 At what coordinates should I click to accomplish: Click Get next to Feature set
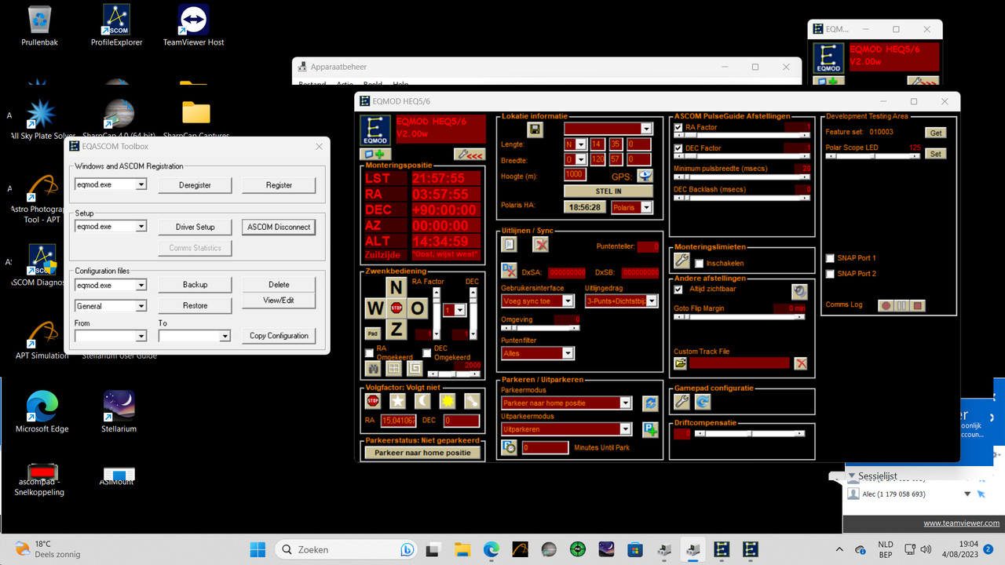coord(936,133)
